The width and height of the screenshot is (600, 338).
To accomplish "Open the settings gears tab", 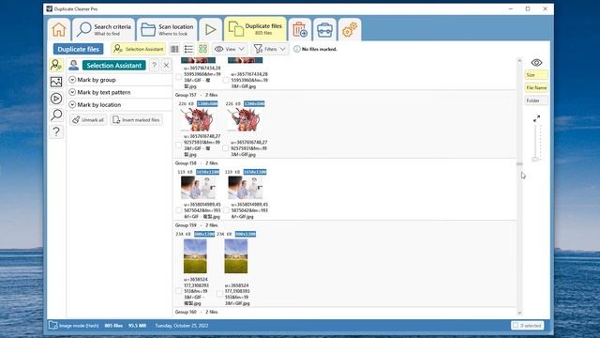I will coord(350,29).
